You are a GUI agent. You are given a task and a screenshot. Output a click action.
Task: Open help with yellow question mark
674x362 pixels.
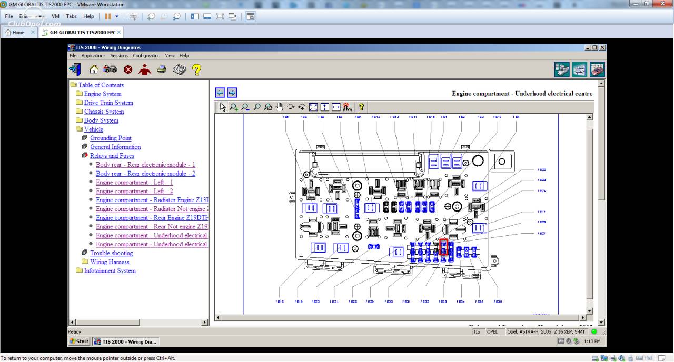pos(196,69)
